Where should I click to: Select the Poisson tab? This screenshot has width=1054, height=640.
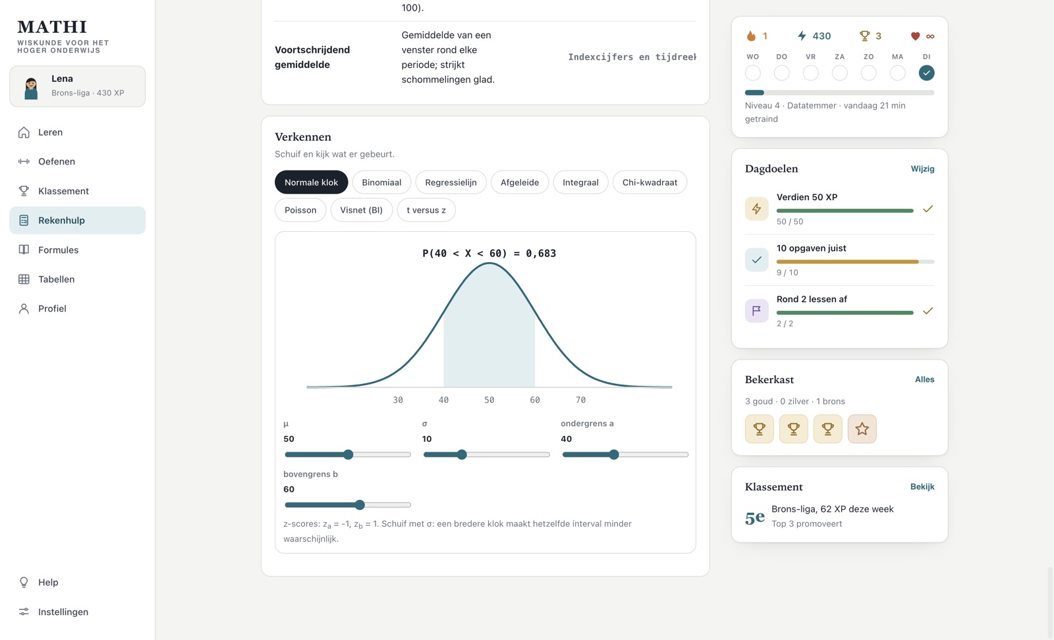300,210
